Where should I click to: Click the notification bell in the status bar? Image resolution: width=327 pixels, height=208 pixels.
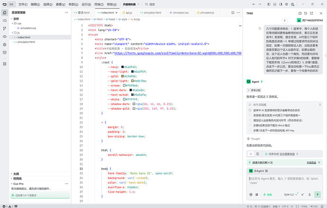pos(322,206)
